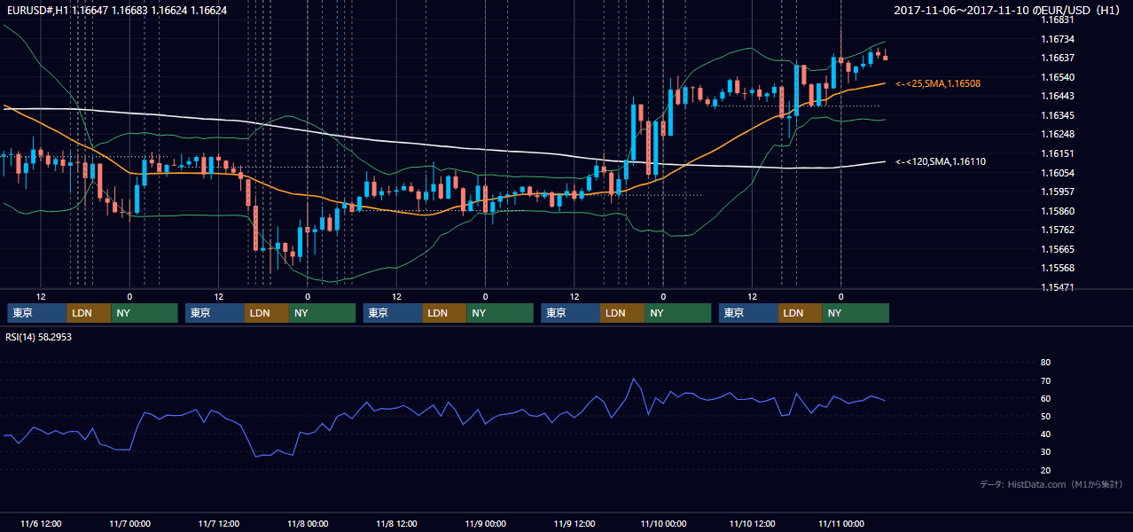Image resolution: width=1133 pixels, height=532 pixels.
Task: Click price axis label 1.16637
Action: point(1058,58)
